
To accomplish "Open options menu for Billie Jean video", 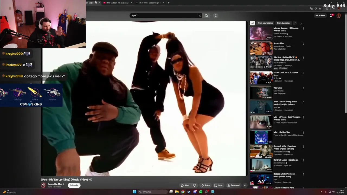I will coord(303,28).
